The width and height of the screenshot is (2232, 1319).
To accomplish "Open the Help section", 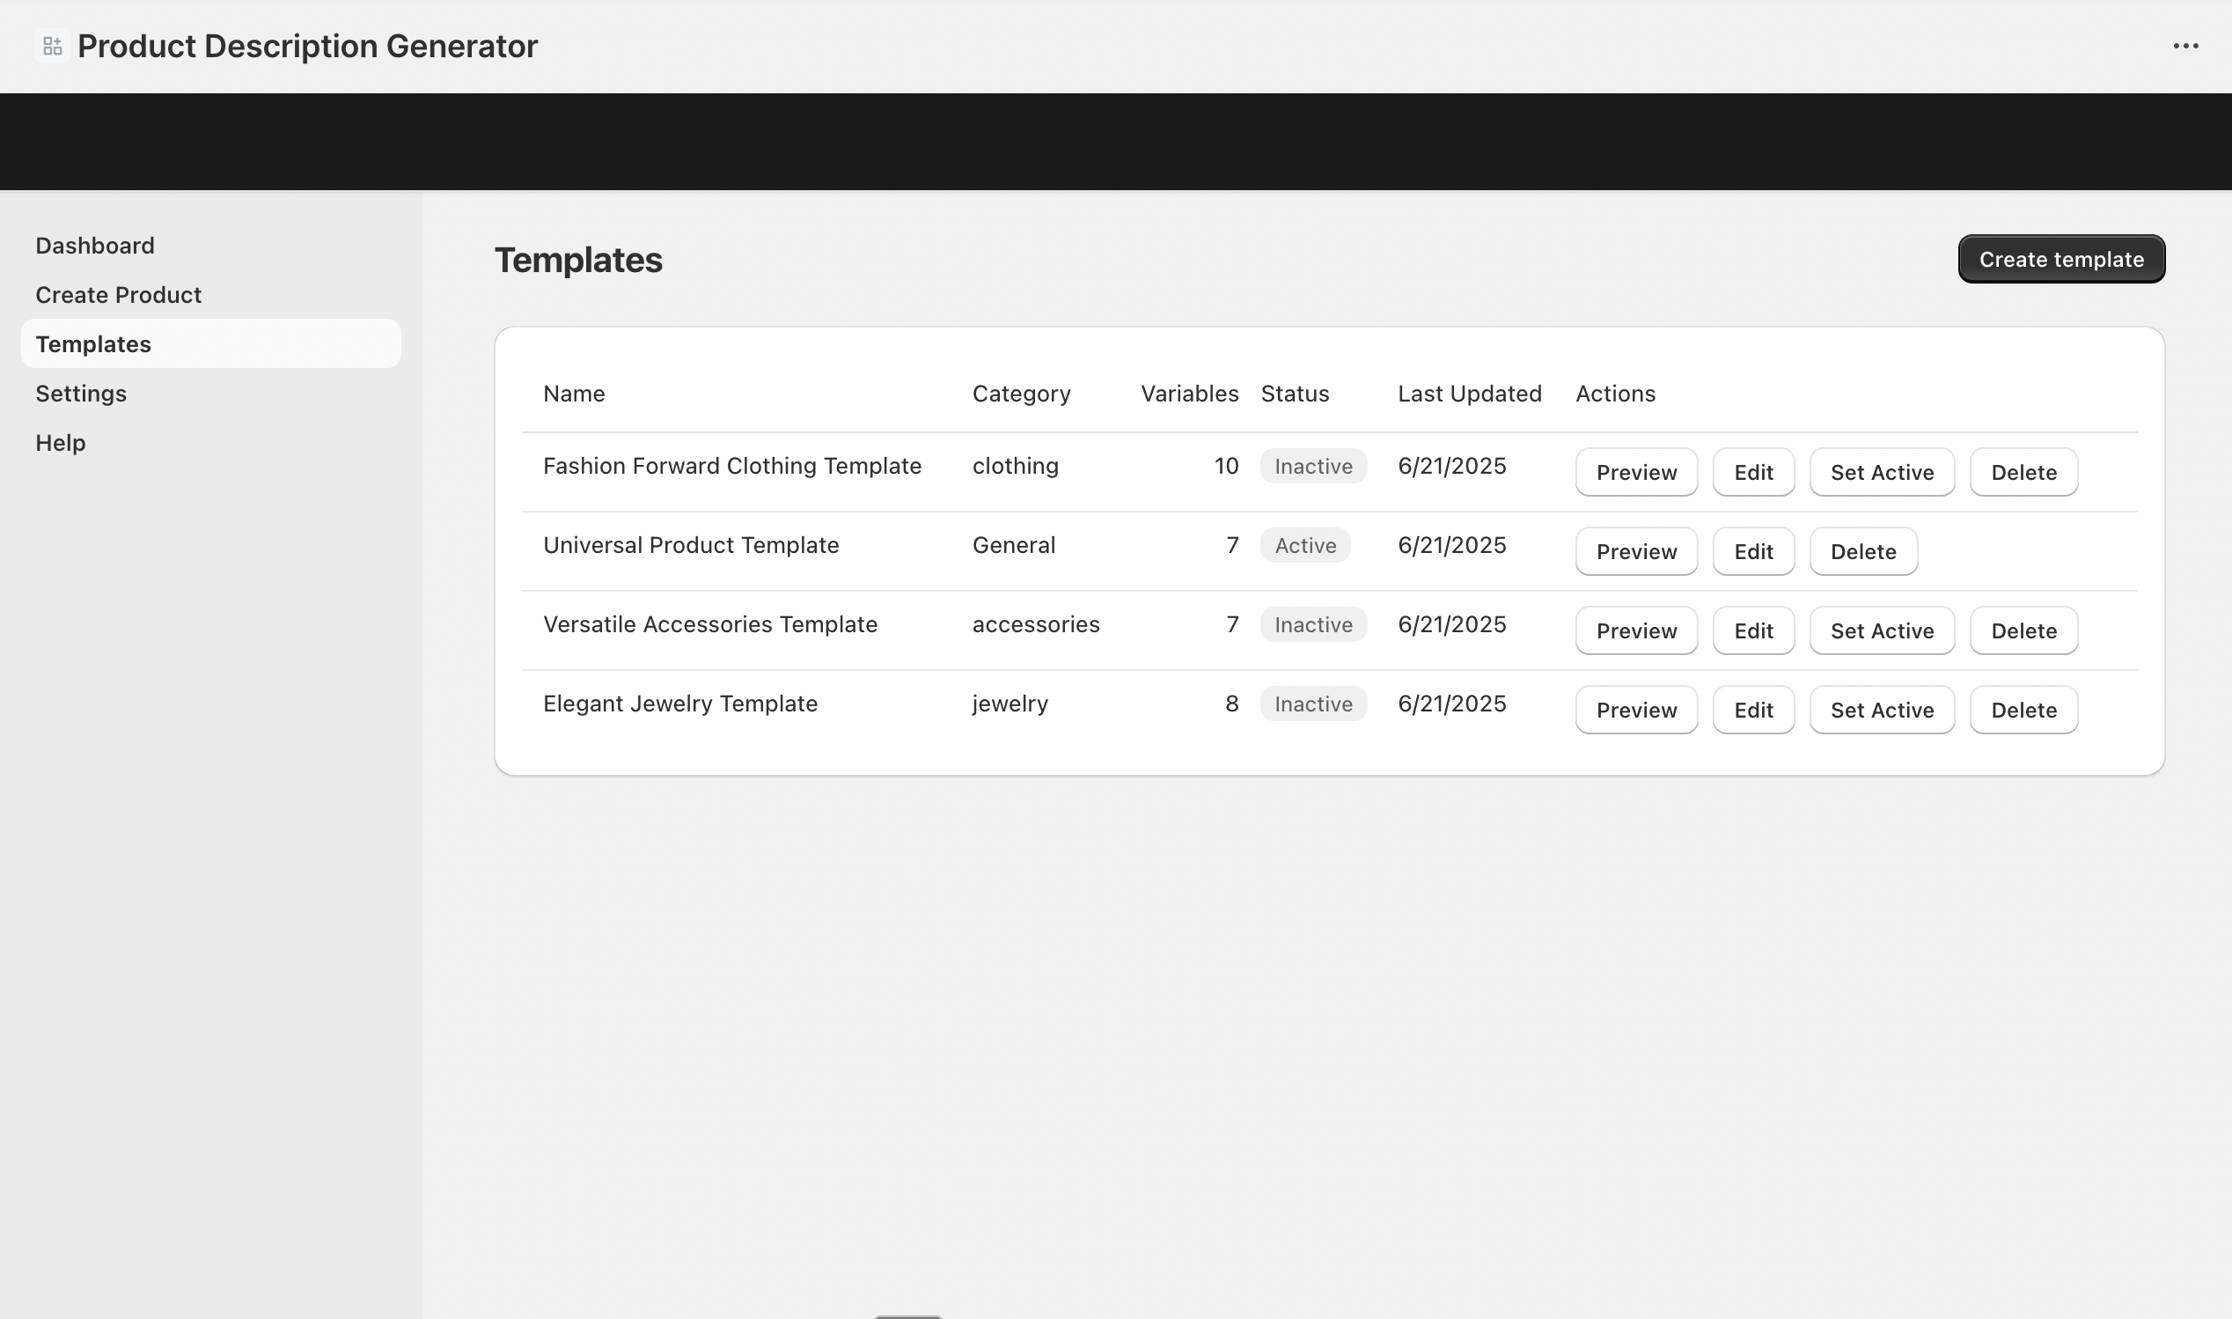I will click(x=61, y=443).
